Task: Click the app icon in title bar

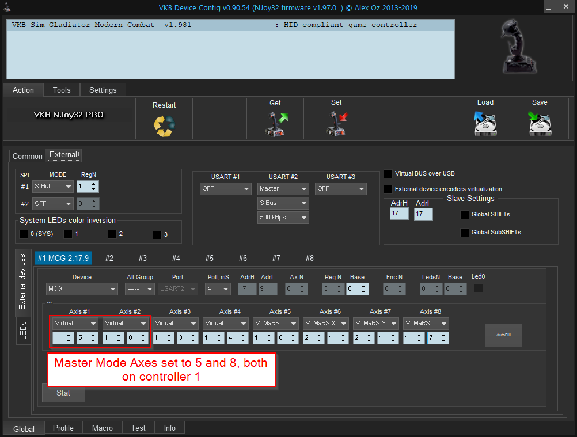Action: pos(7,7)
